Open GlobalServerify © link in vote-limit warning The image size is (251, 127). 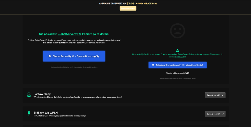[x=185, y=54]
